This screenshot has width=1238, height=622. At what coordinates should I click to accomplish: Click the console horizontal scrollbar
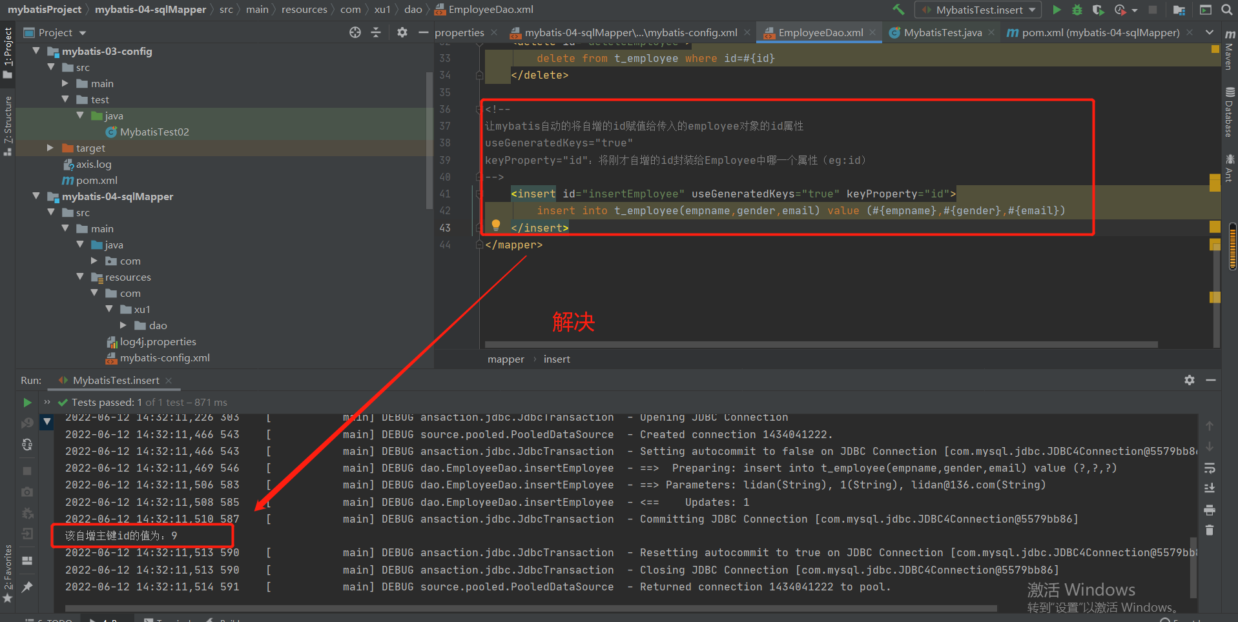[531, 608]
